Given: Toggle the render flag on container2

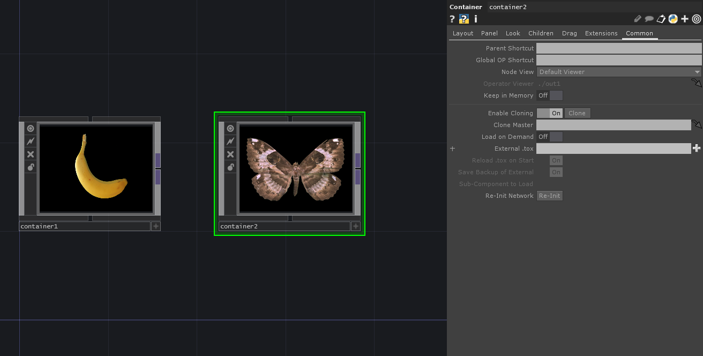Looking at the screenshot, I should tap(230, 141).
